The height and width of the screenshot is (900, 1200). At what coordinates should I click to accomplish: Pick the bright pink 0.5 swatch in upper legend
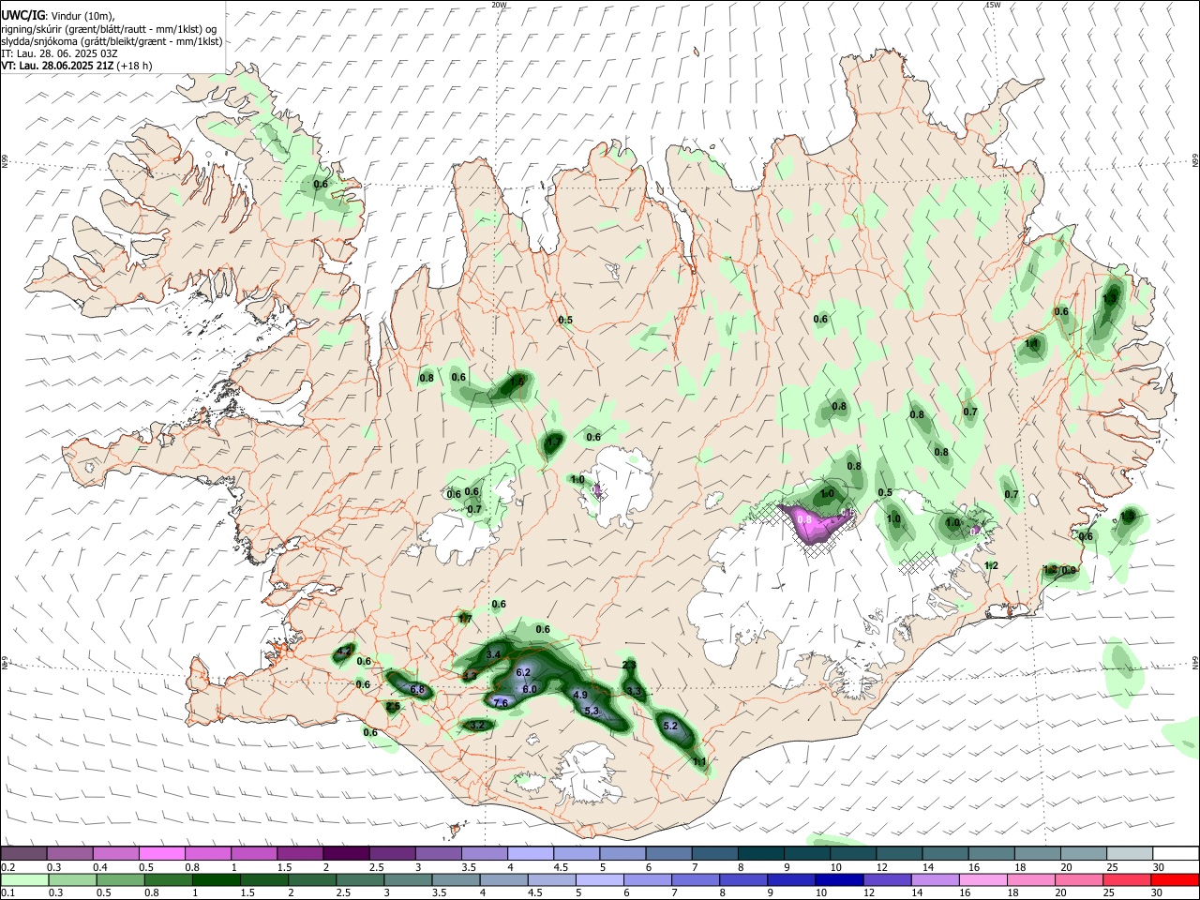click(x=161, y=853)
